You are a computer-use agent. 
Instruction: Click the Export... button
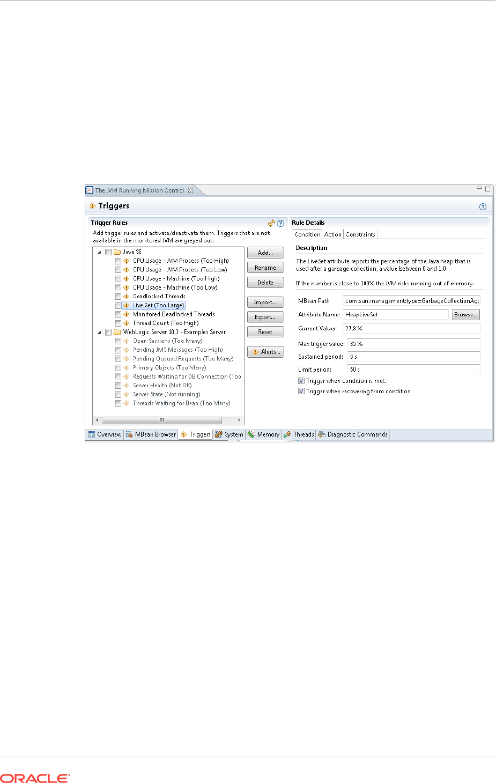[x=265, y=317]
